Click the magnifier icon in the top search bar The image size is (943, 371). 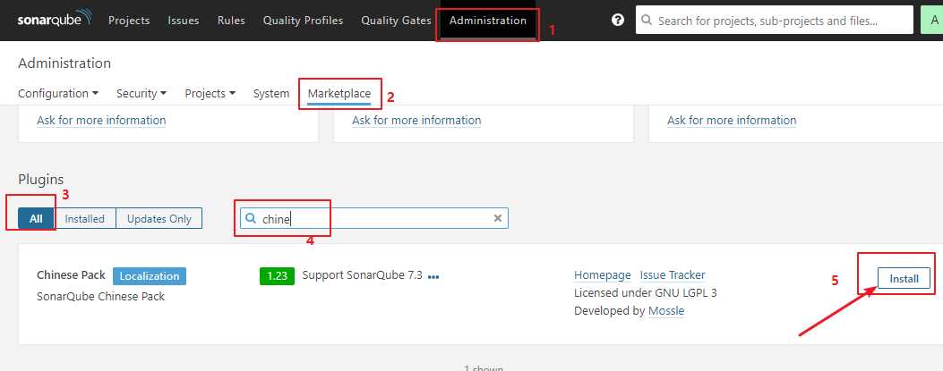(647, 21)
